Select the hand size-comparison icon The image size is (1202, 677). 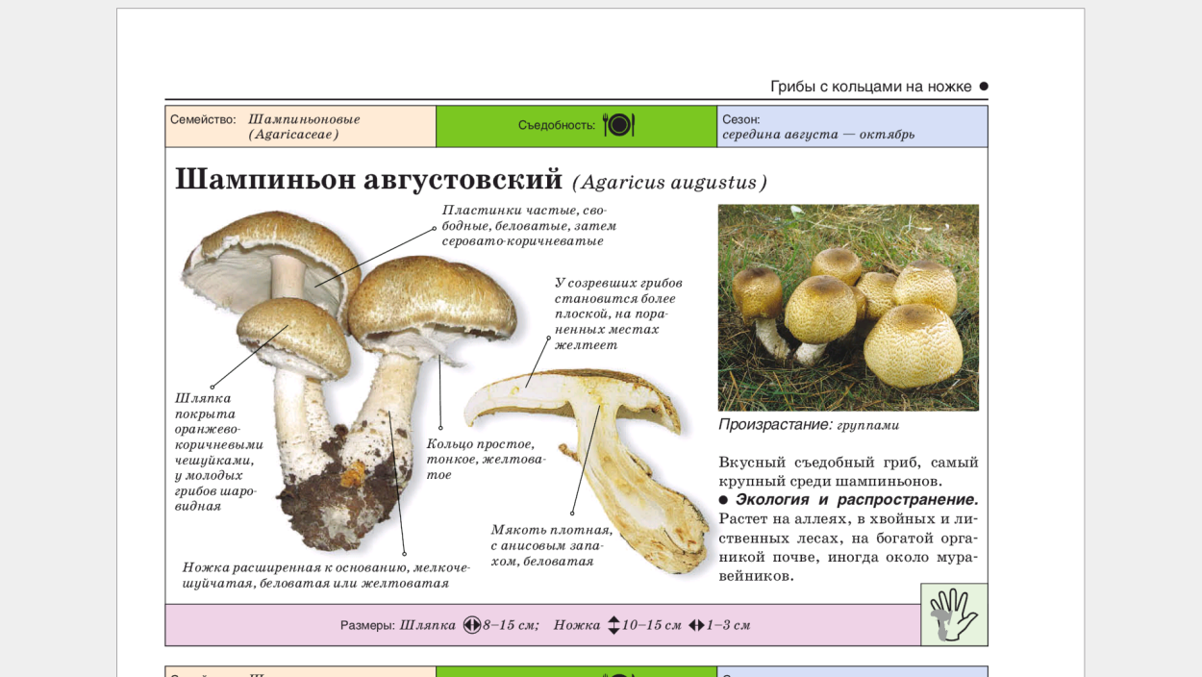coord(952,615)
